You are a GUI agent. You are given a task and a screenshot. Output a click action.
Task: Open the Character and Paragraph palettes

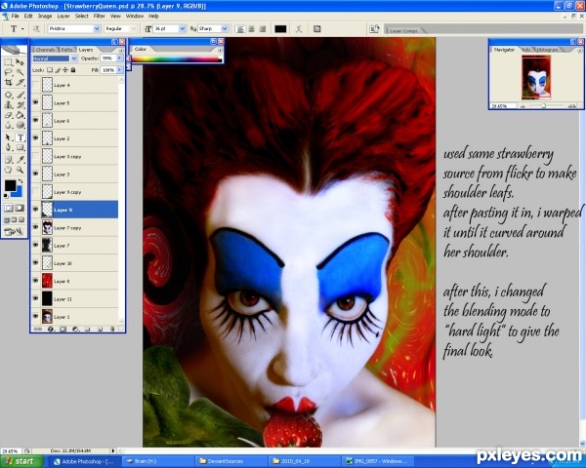(316, 28)
